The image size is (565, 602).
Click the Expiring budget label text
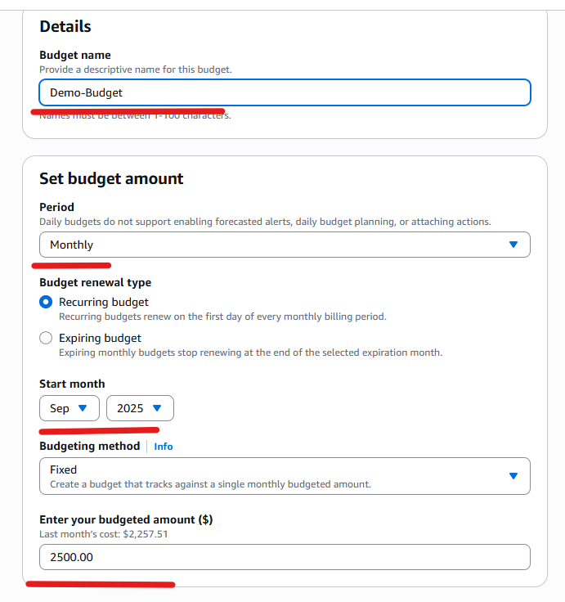(101, 338)
